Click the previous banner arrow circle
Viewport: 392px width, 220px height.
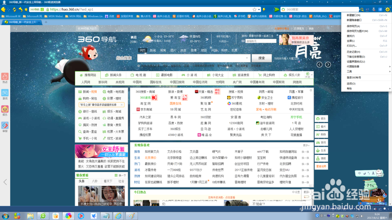click(319, 64)
